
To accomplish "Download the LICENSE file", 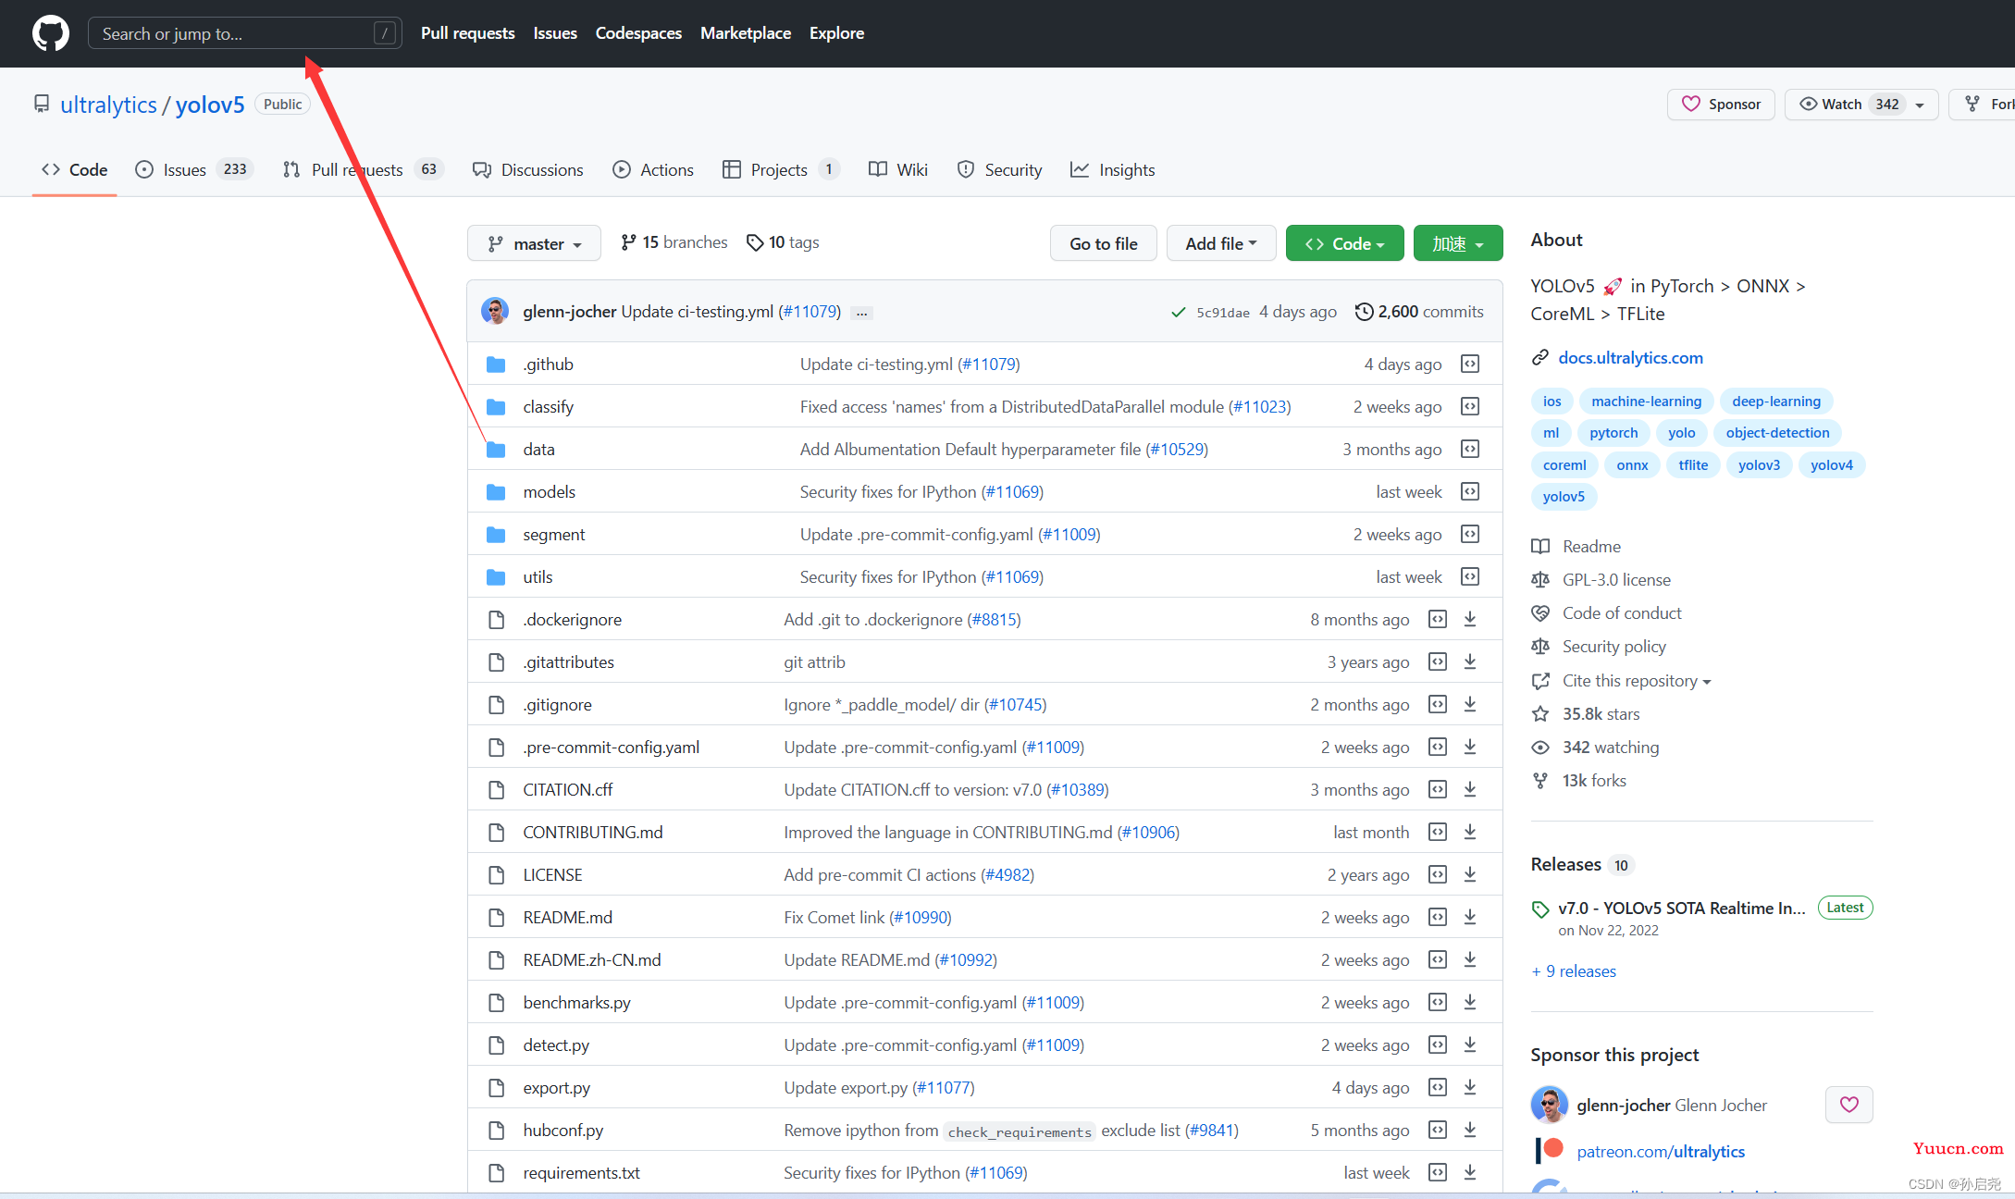I will (x=1470, y=875).
